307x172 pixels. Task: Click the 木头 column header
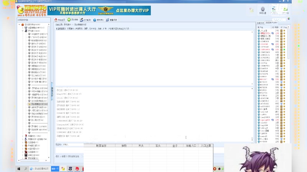coord(141,146)
